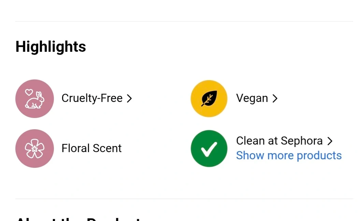Open the chevron next to Vegan
The height and width of the screenshot is (221, 359).
(x=275, y=99)
